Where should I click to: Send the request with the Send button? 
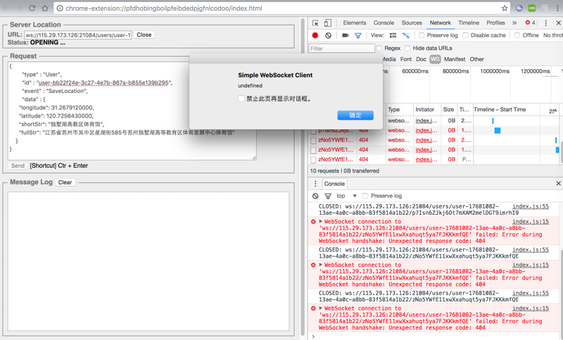pos(18,165)
